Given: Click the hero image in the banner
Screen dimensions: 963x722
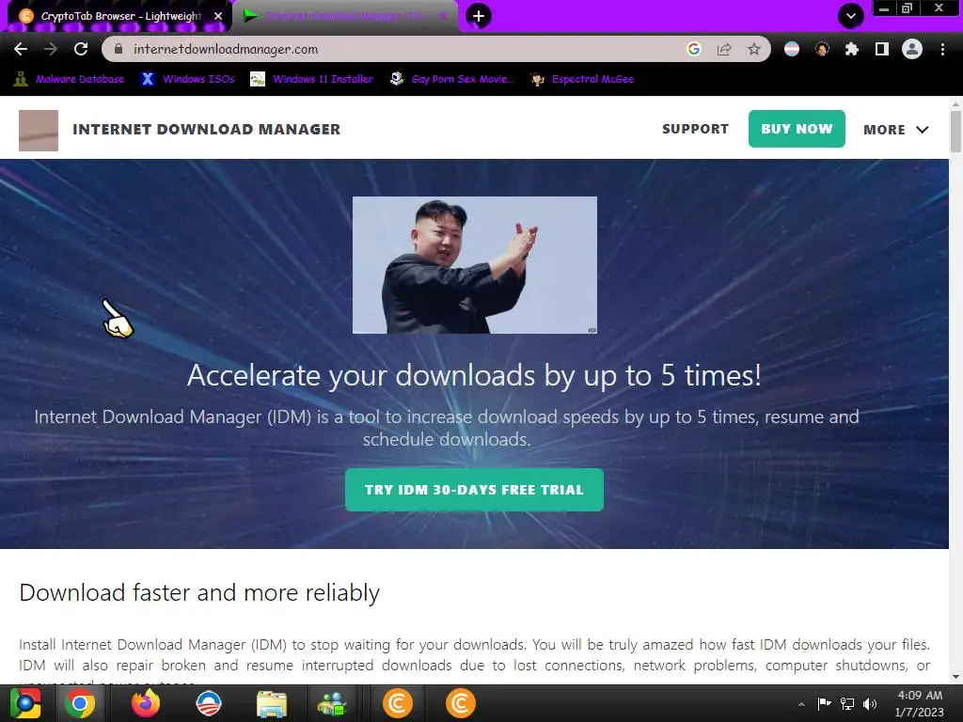Looking at the screenshot, I should 475,265.
